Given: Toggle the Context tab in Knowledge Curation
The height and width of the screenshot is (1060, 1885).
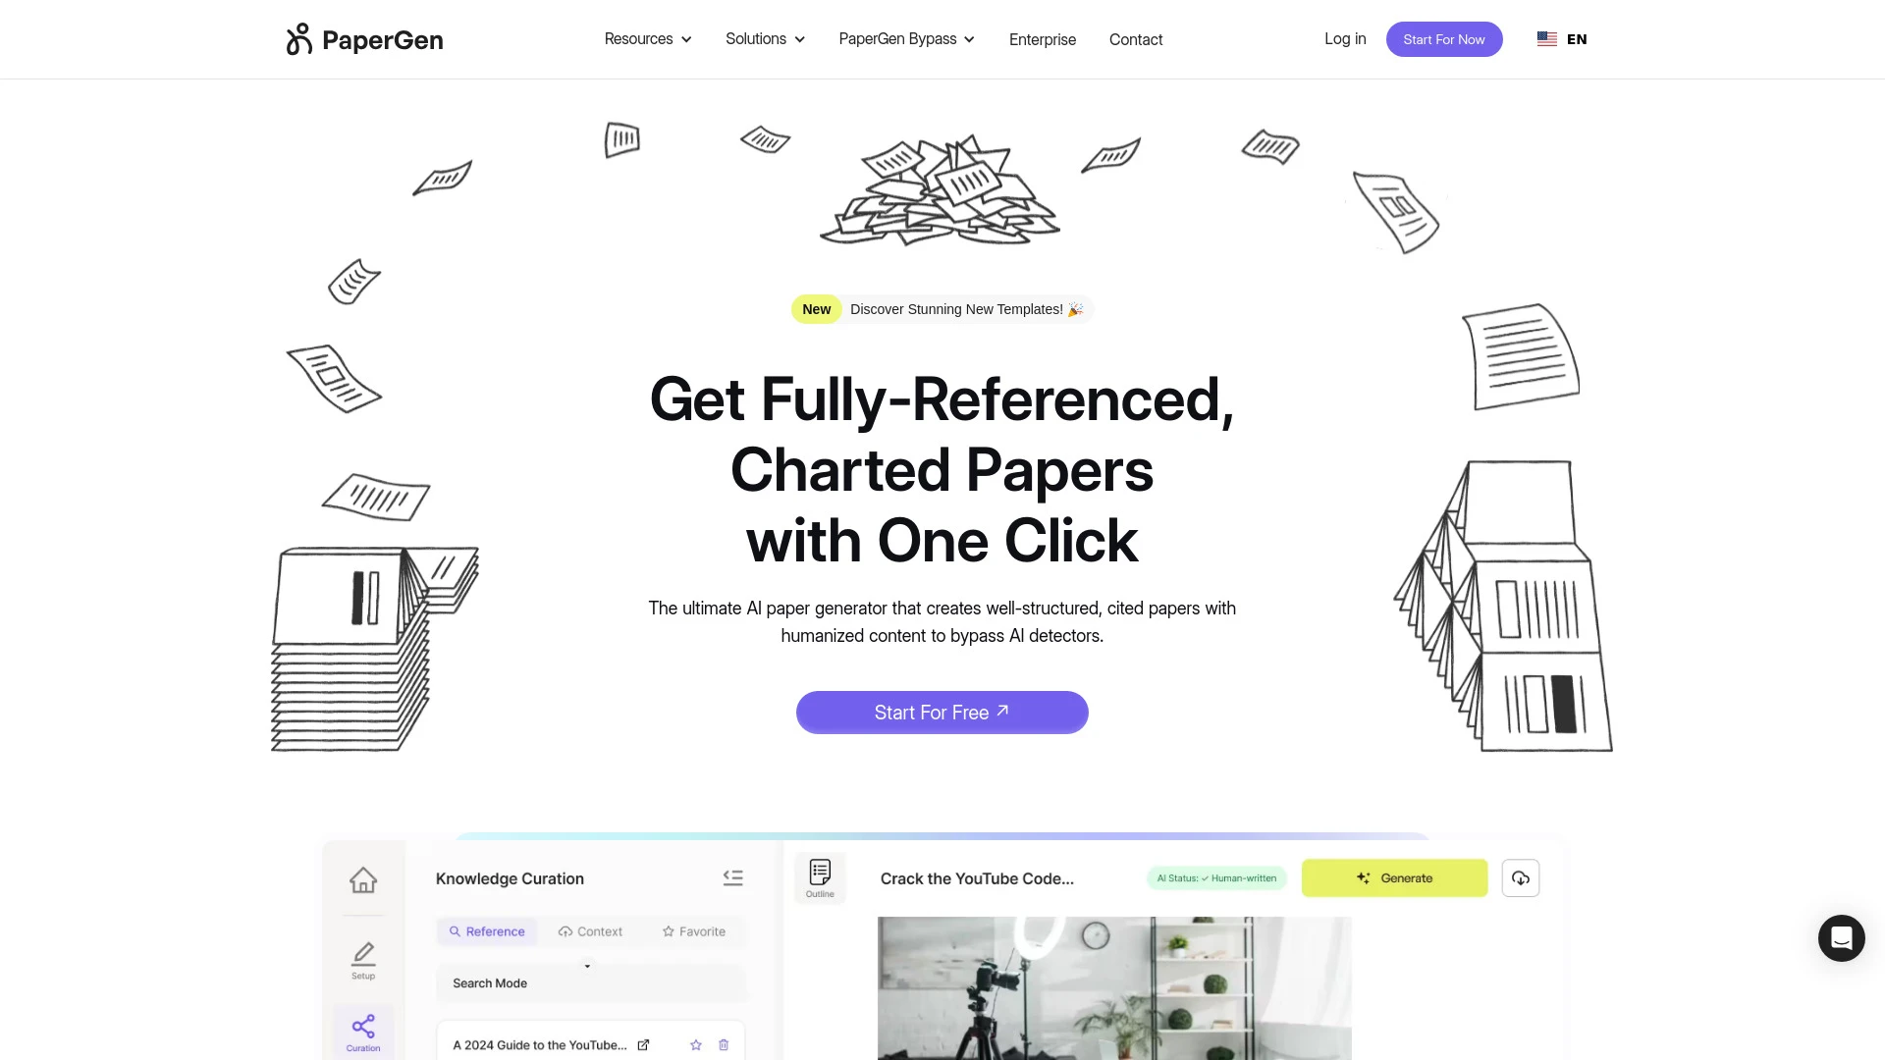Looking at the screenshot, I should pyautogui.click(x=590, y=930).
